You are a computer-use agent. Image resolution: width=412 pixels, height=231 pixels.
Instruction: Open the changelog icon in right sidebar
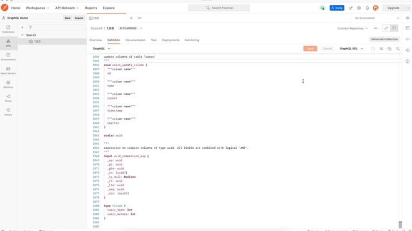(407, 50)
